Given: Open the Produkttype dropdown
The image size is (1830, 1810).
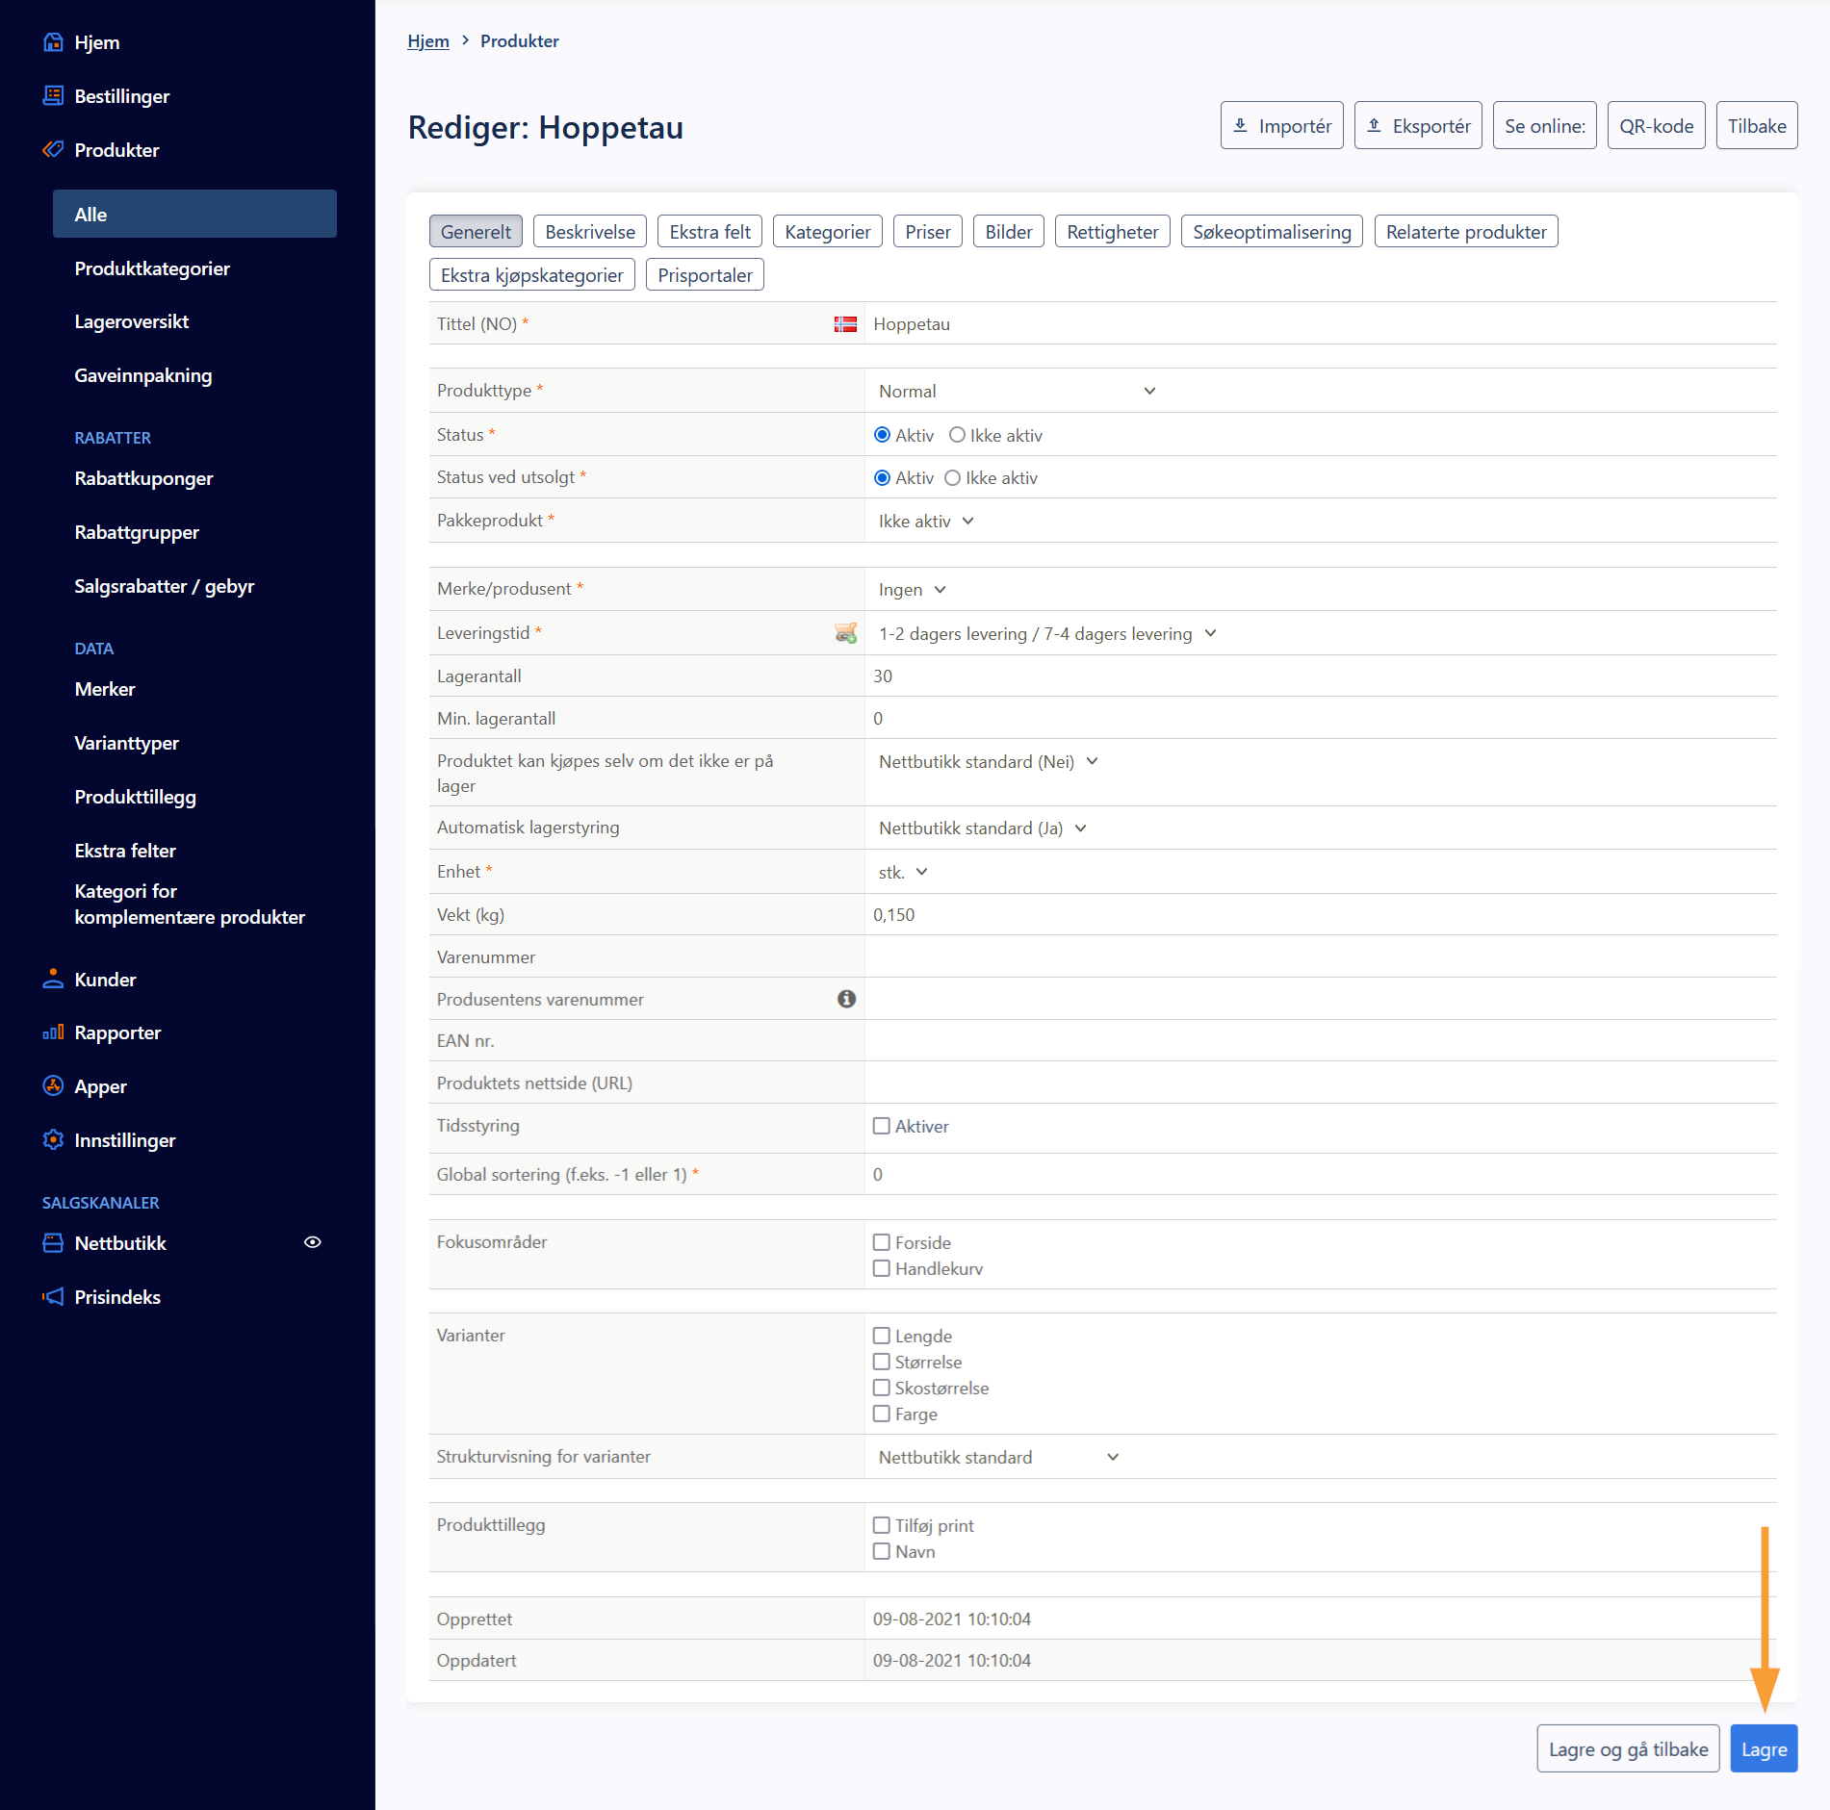Looking at the screenshot, I should pos(1017,391).
